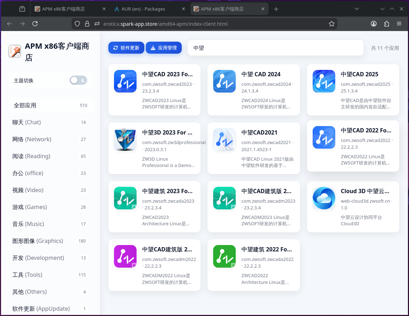409x316 pixels.
Task: Click the 中望 CAD 2024 app icon
Action: (224, 81)
